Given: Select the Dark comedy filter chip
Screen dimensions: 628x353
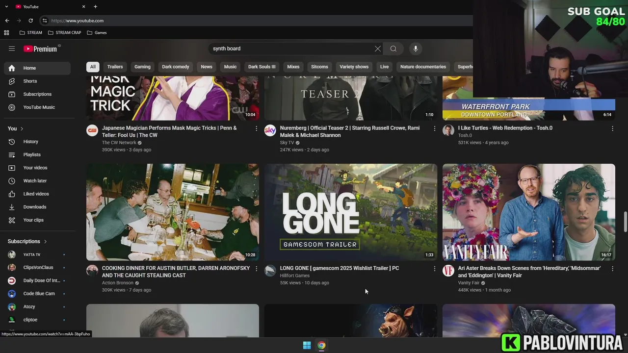Looking at the screenshot, I should (x=176, y=67).
